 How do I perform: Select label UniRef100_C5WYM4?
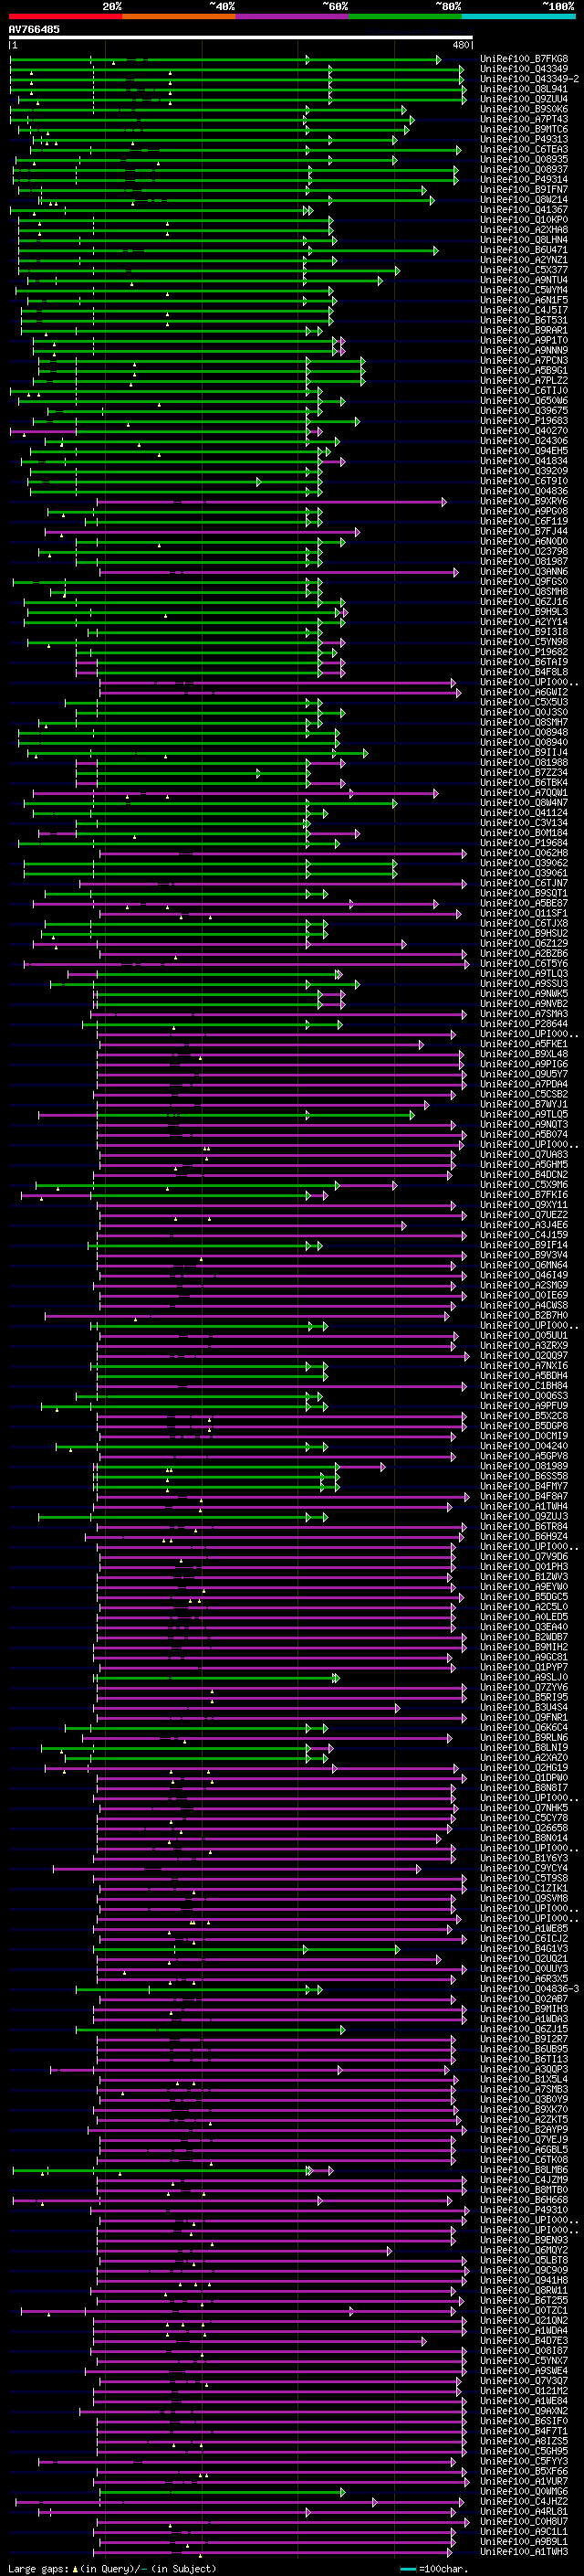pos(524,290)
